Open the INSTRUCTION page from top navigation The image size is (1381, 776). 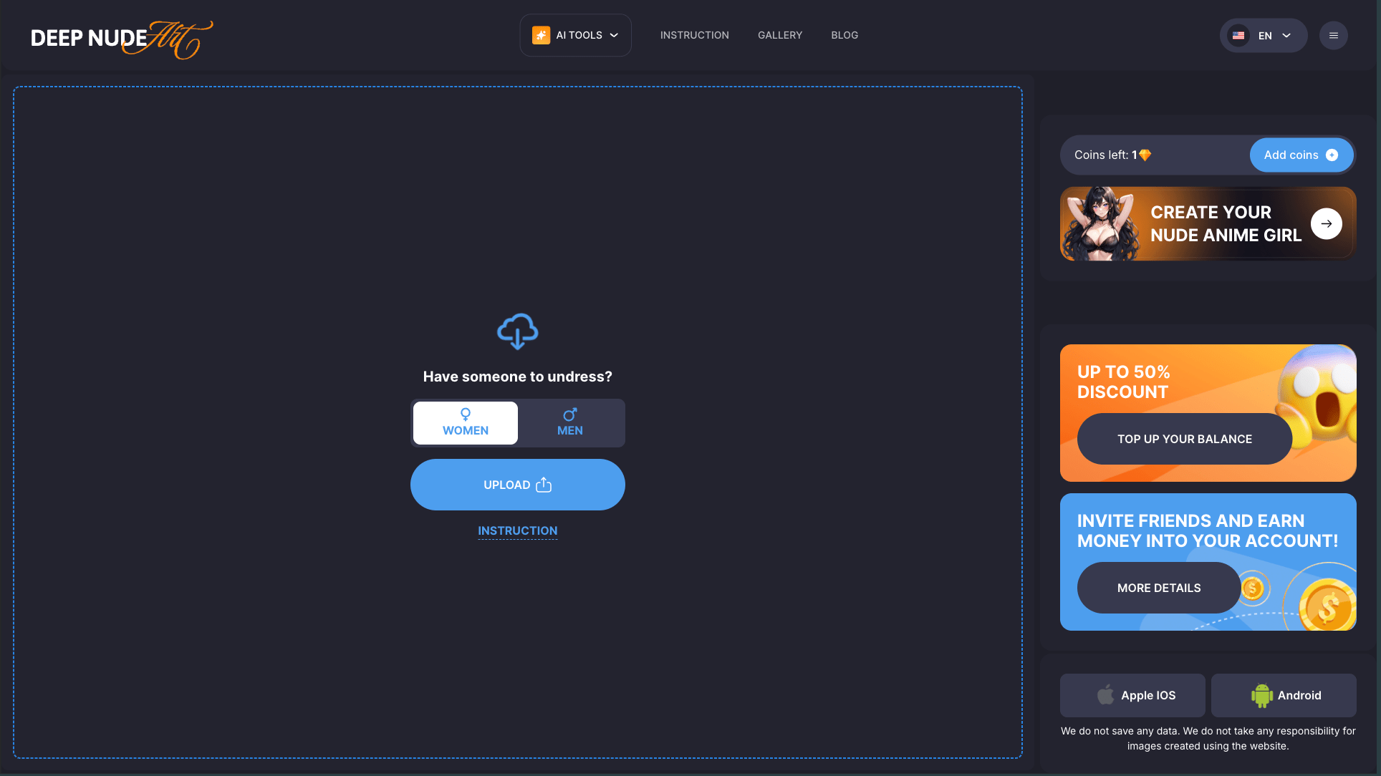(x=694, y=35)
